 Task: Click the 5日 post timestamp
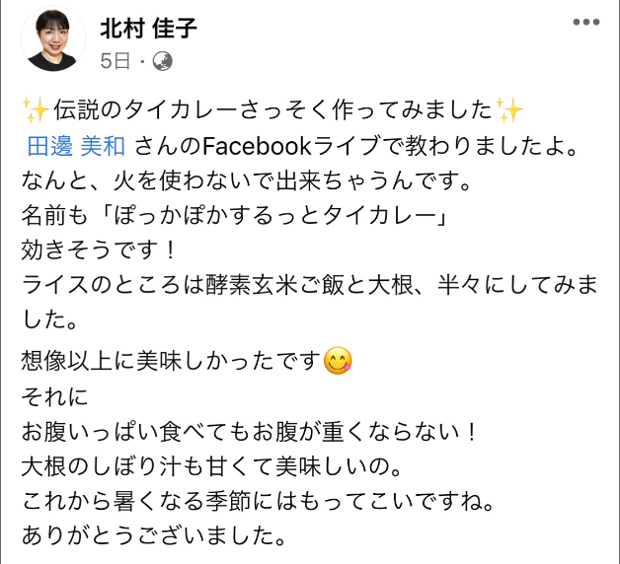115,60
